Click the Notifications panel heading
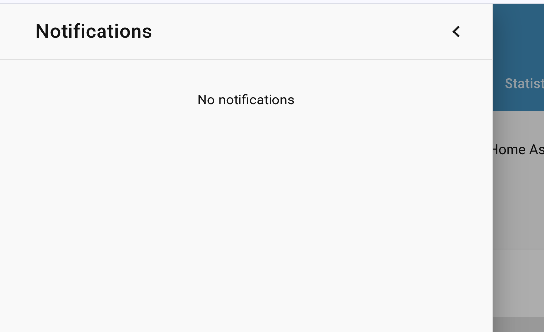 pos(94,32)
